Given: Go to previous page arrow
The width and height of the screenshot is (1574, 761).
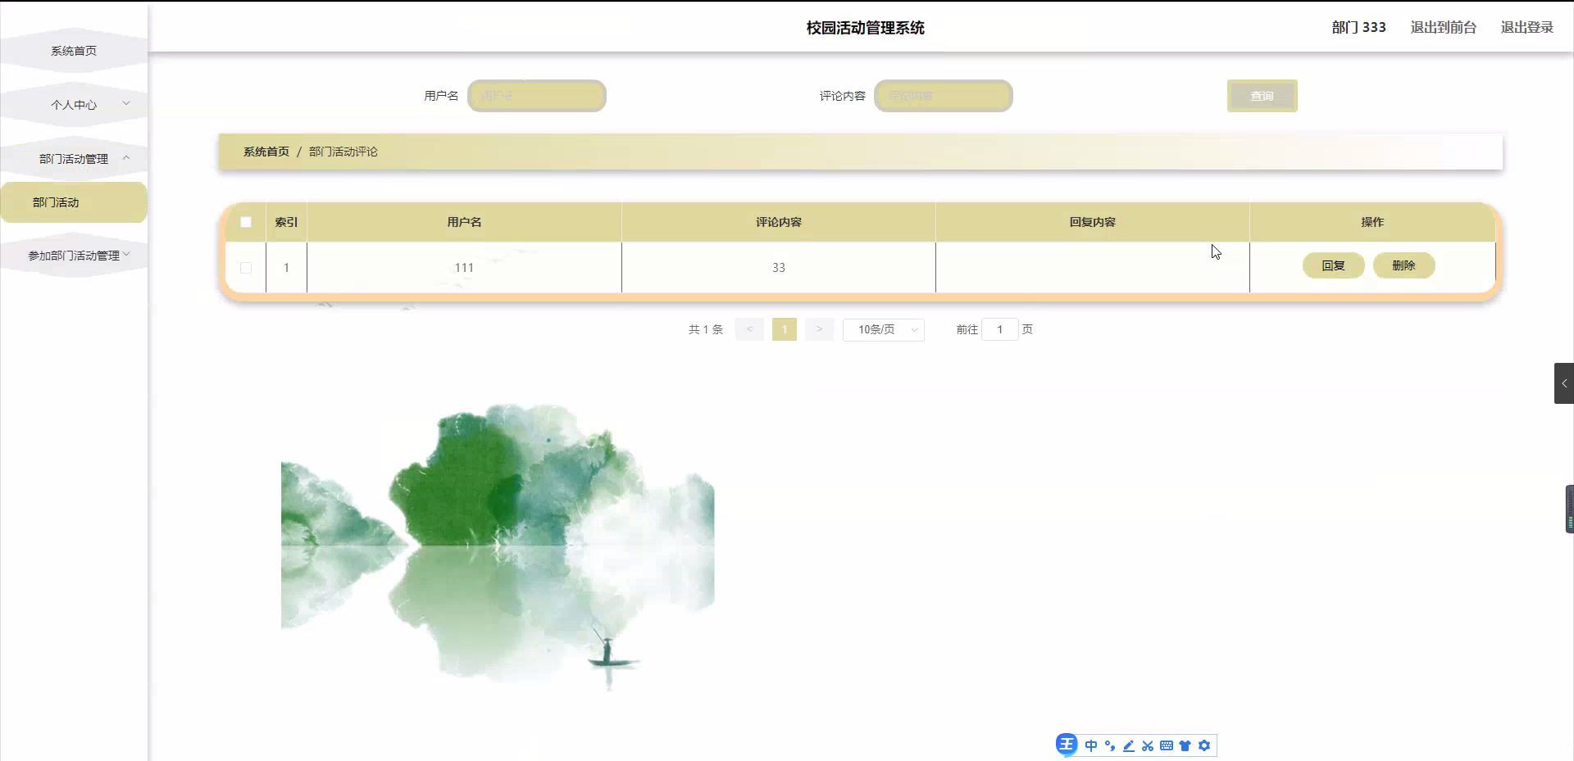Looking at the screenshot, I should tap(749, 329).
